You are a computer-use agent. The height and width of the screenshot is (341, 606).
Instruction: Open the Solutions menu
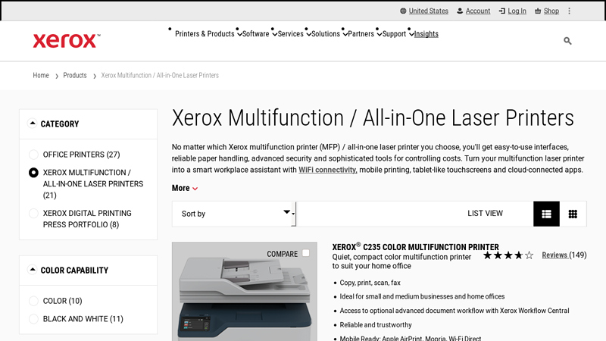point(326,34)
